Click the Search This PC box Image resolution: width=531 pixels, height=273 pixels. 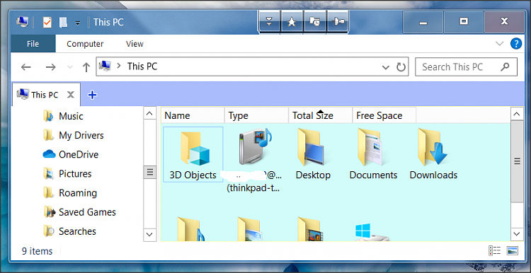tap(466, 67)
